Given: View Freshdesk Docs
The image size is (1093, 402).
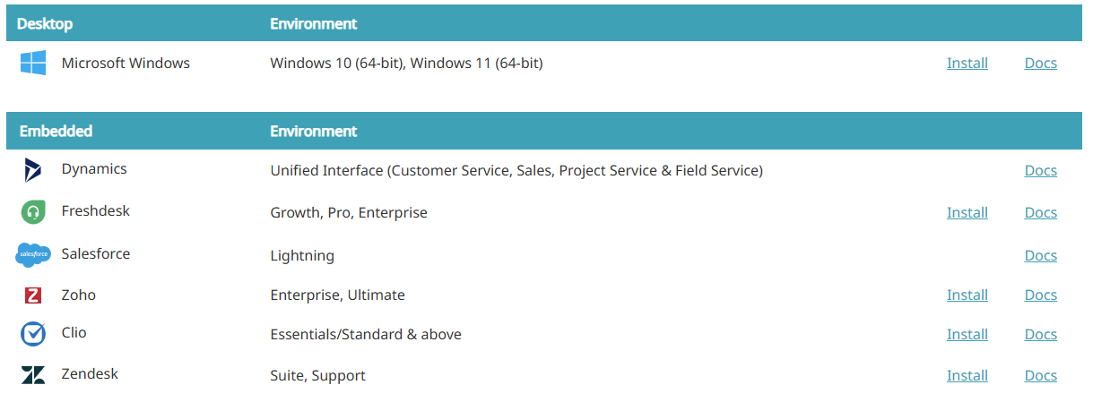Looking at the screenshot, I should pos(1040,212).
